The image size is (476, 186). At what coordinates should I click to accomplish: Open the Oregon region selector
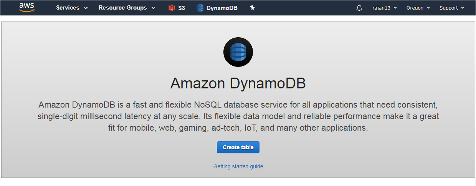[415, 8]
